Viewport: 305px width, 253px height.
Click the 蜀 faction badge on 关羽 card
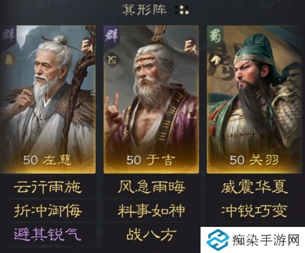coord(215,37)
